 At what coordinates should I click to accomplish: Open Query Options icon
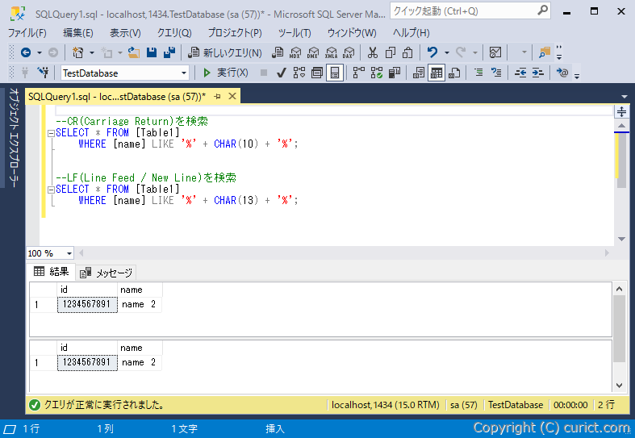pyautogui.click(x=317, y=73)
